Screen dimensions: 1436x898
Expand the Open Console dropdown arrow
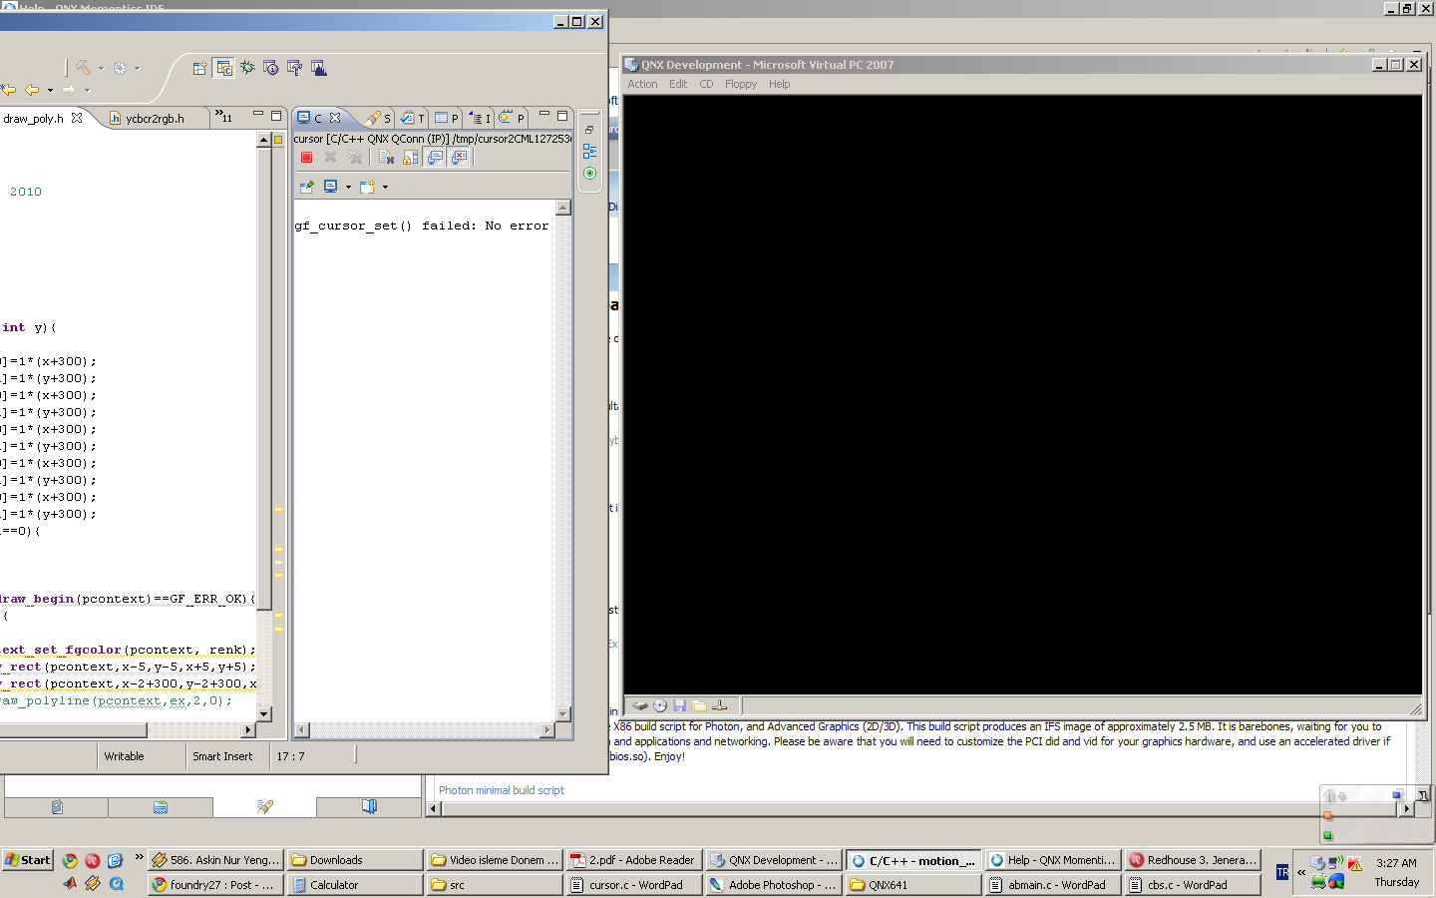(x=385, y=187)
